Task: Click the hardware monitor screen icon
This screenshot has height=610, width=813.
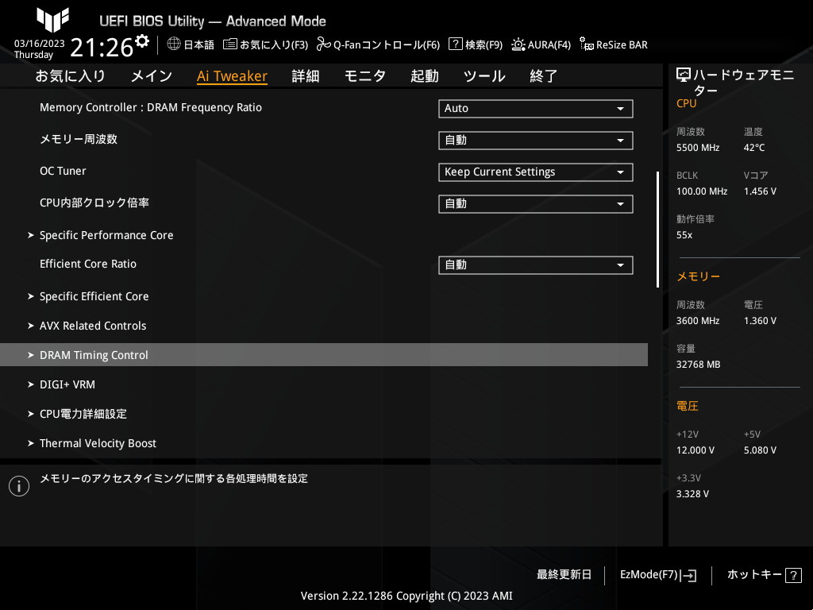Action: click(684, 75)
